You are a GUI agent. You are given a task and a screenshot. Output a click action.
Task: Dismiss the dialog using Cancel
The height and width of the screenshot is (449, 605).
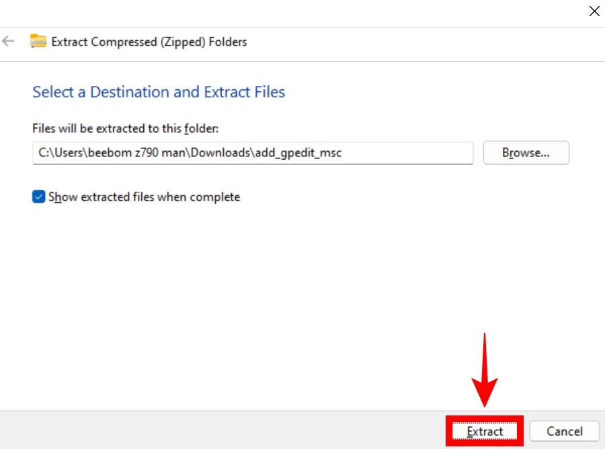pyautogui.click(x=565, y=432)
